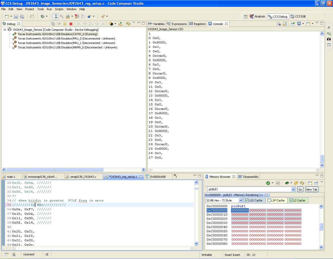
Task: Click the Scroll Lock console icon
Action: pos(285,24)
